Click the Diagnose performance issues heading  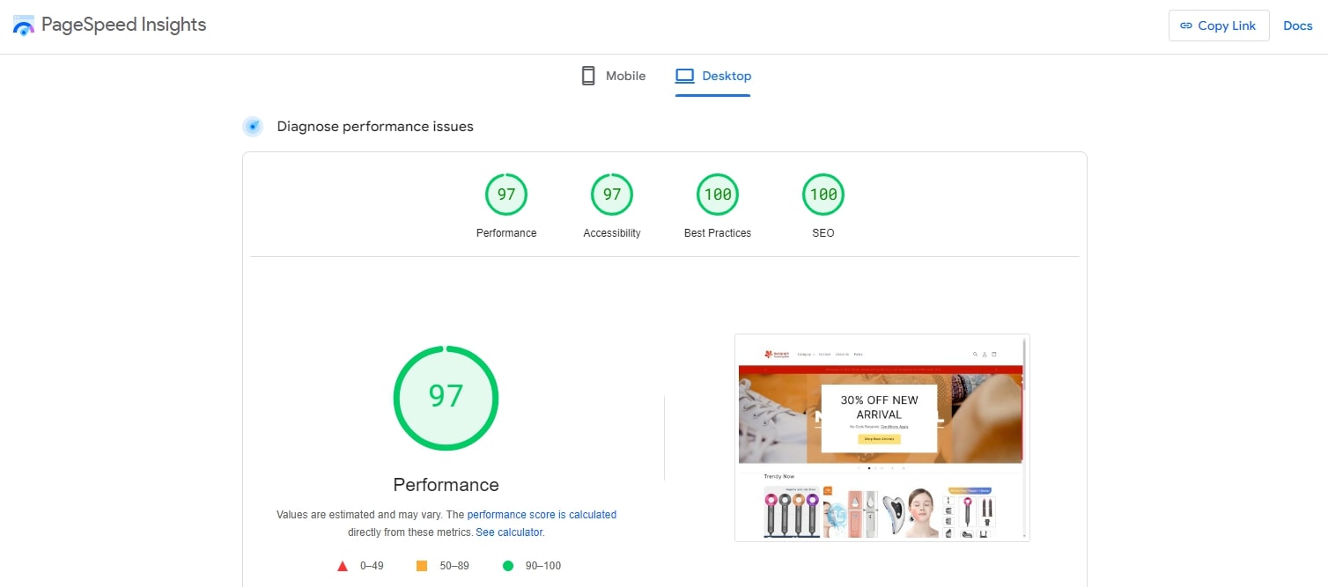pos(375,127)
